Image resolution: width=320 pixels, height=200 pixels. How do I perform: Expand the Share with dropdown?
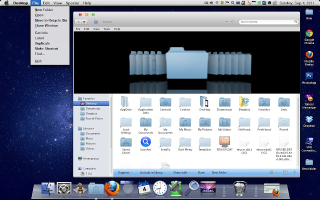click(x=180, y=172)
